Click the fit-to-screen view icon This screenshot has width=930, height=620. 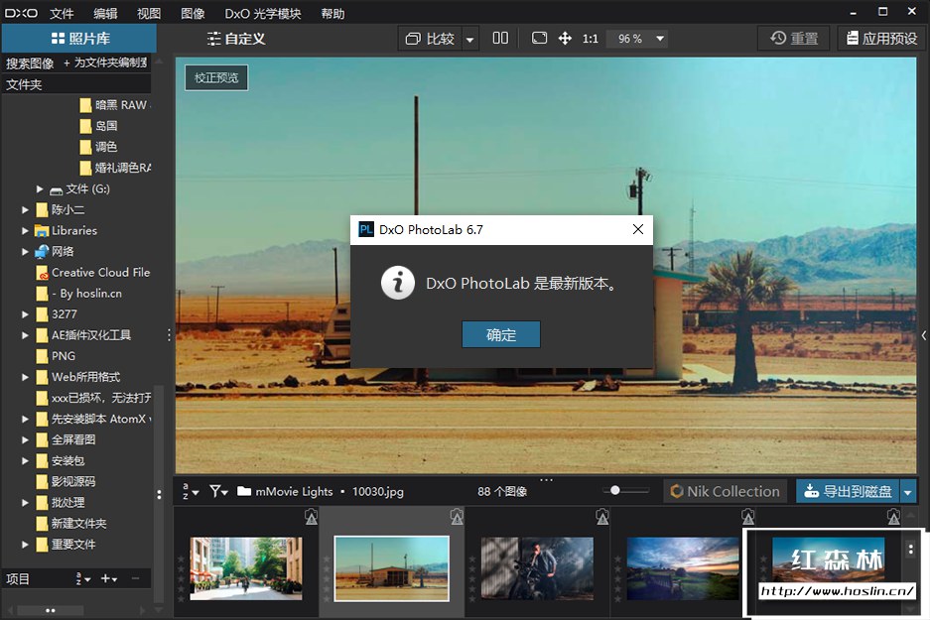pyautogui.click(x=539, y=39)
